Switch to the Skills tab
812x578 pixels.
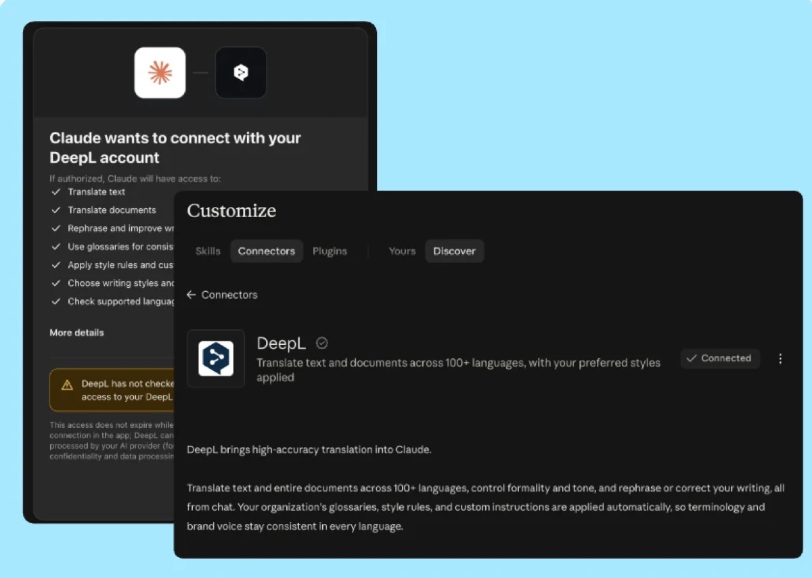point(208,251)
